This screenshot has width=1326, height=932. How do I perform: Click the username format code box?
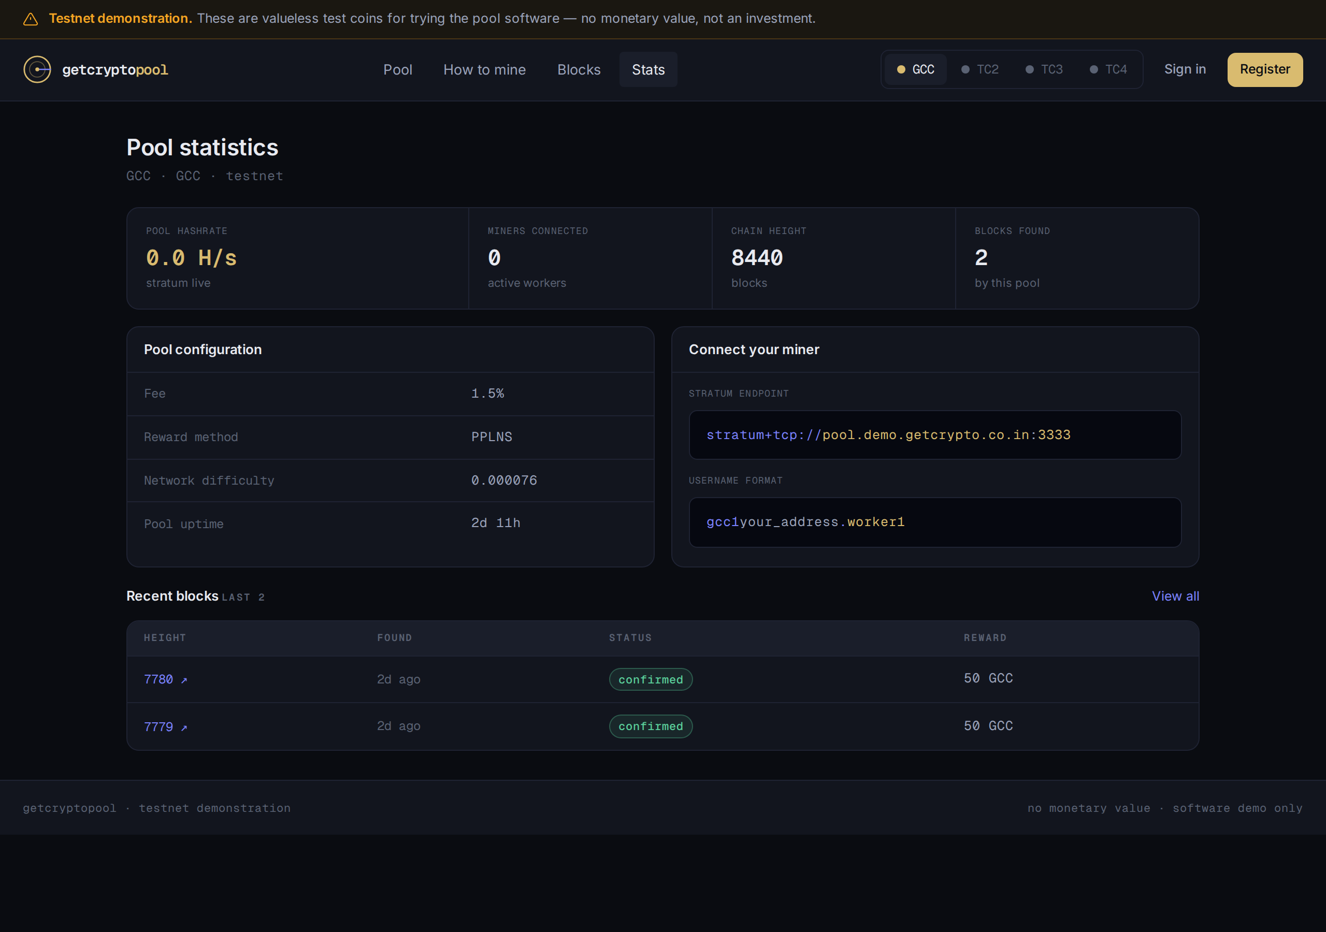click(935, 522)
